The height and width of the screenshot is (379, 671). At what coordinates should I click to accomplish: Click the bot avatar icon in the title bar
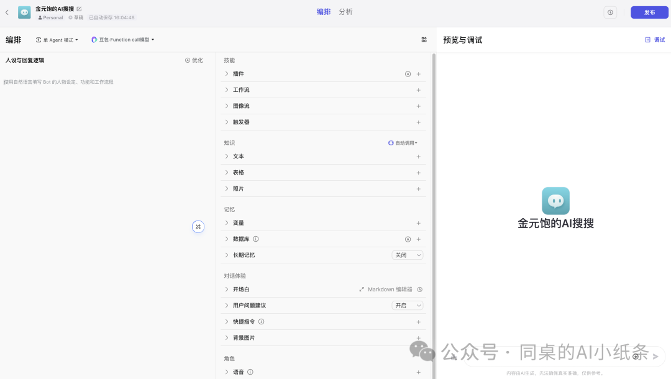[x=24, y=12]
